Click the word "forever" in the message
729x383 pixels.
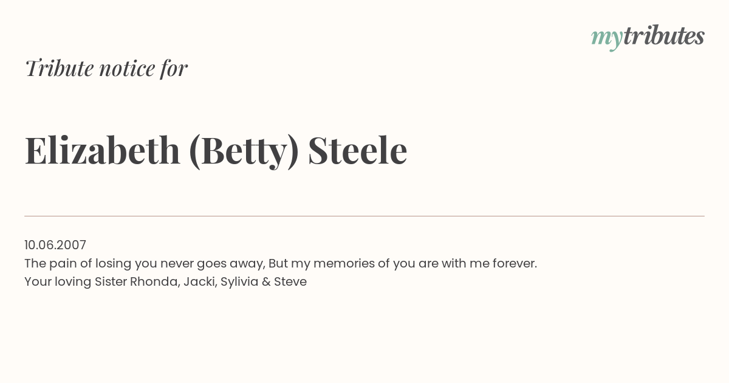(515, 263)
